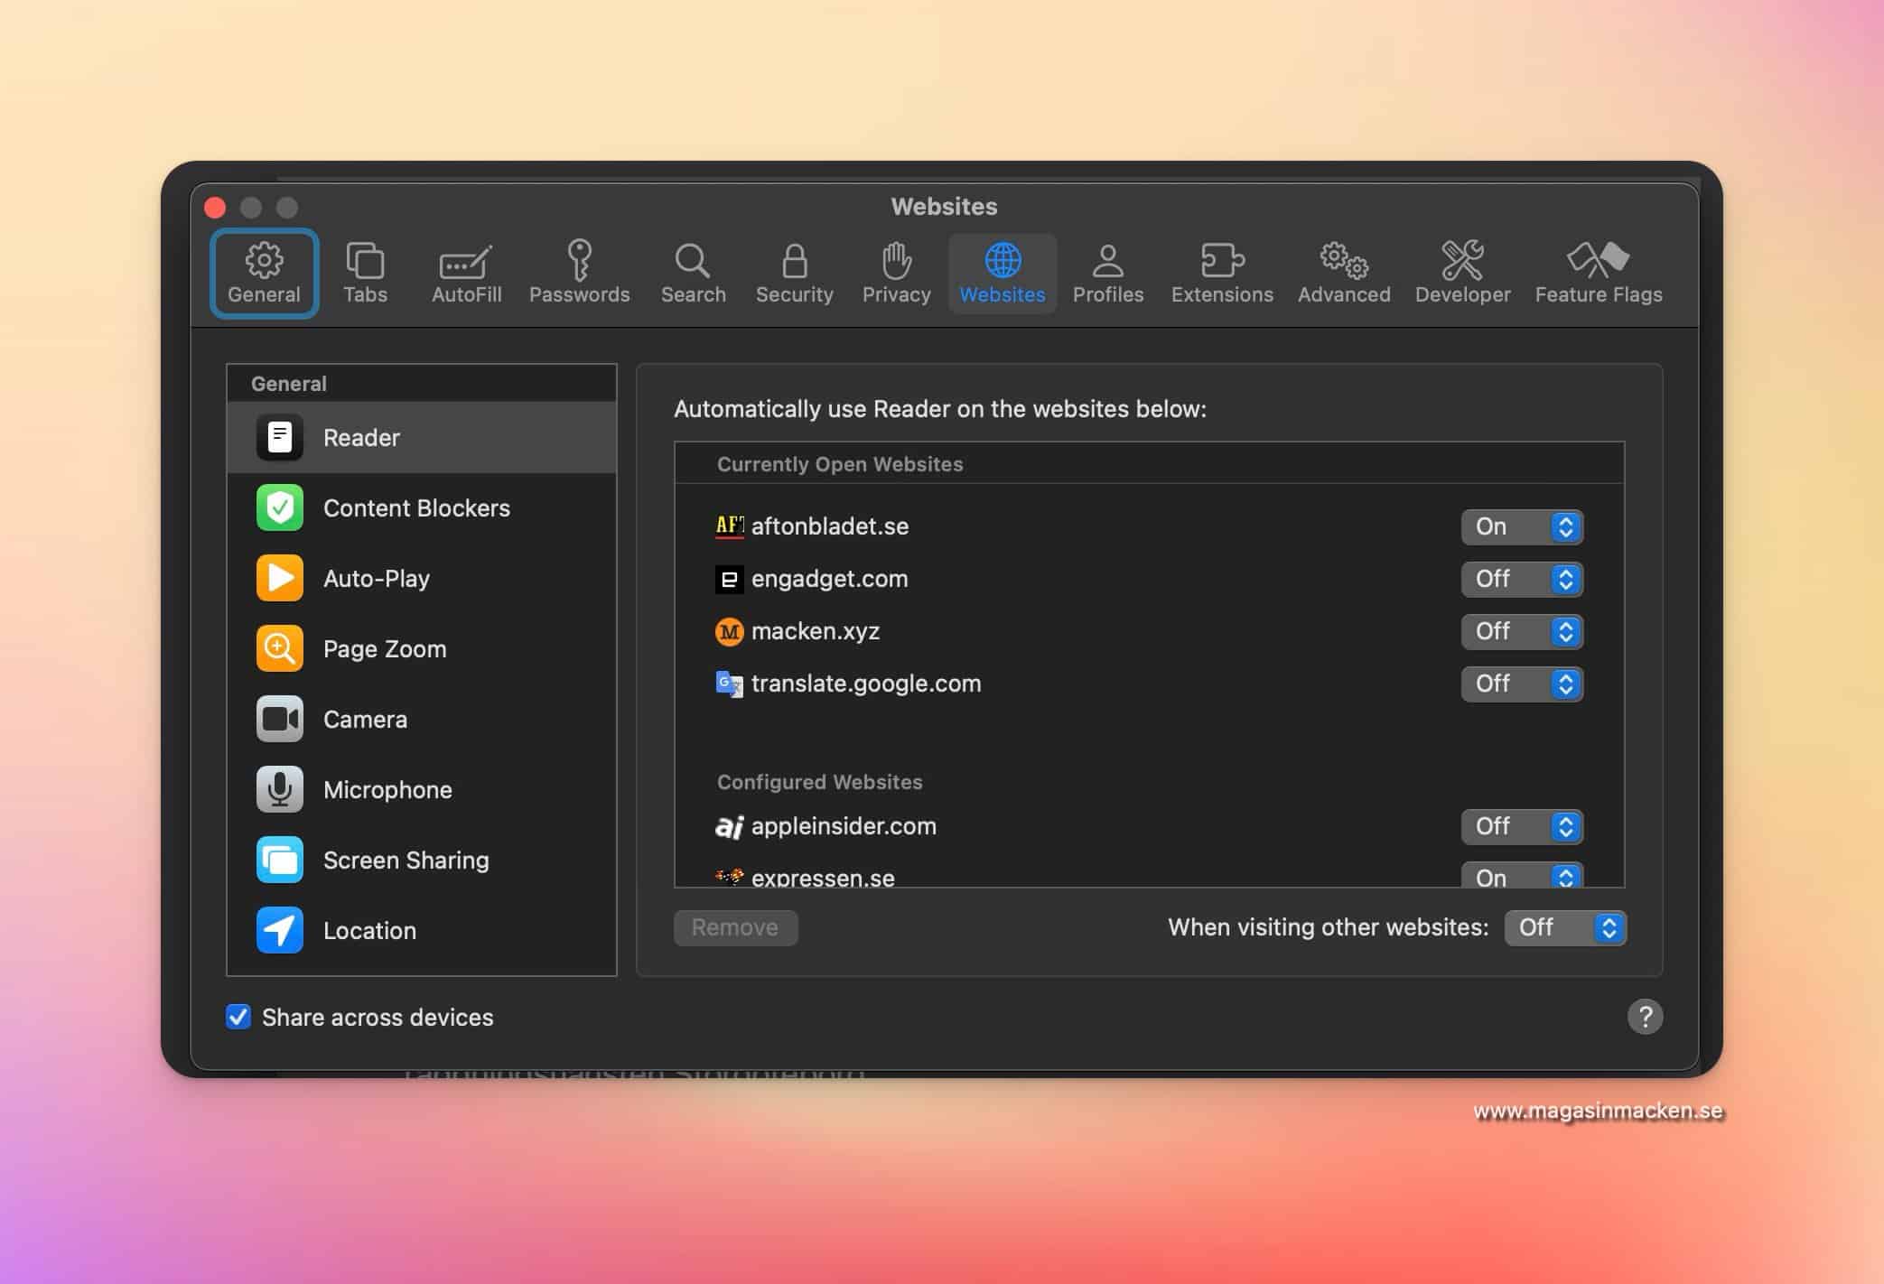Open help with the question mark button
The width and height of the screenshot is (1884, 1284).
click(x=1645, y=1017)
